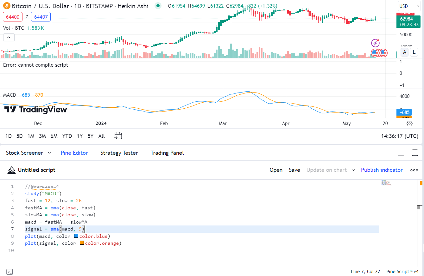Place cursor on code line study("MACD")
The height and width of the screenshot is (276, 424).
pos(43,194)
